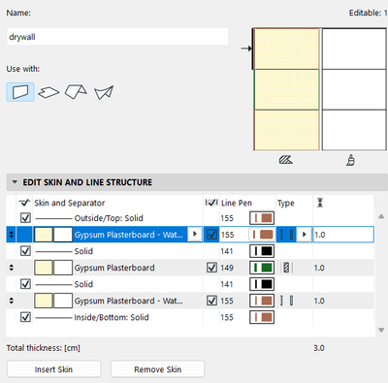Click thickness 1.0 of Gypsum Plasterboard pen 149
Screen dimensions: 388x383
[319, 268]
